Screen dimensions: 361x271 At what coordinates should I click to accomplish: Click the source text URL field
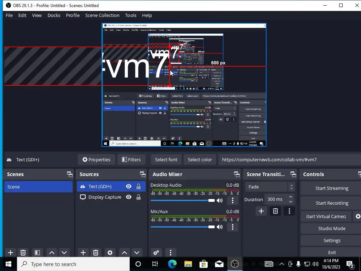click(290, 159)
